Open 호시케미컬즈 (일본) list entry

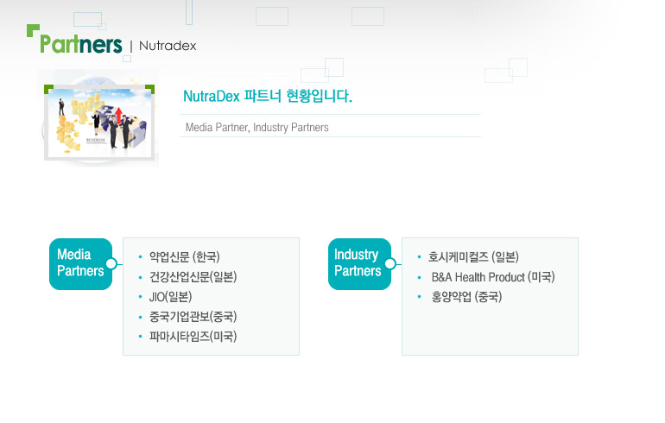473,257
